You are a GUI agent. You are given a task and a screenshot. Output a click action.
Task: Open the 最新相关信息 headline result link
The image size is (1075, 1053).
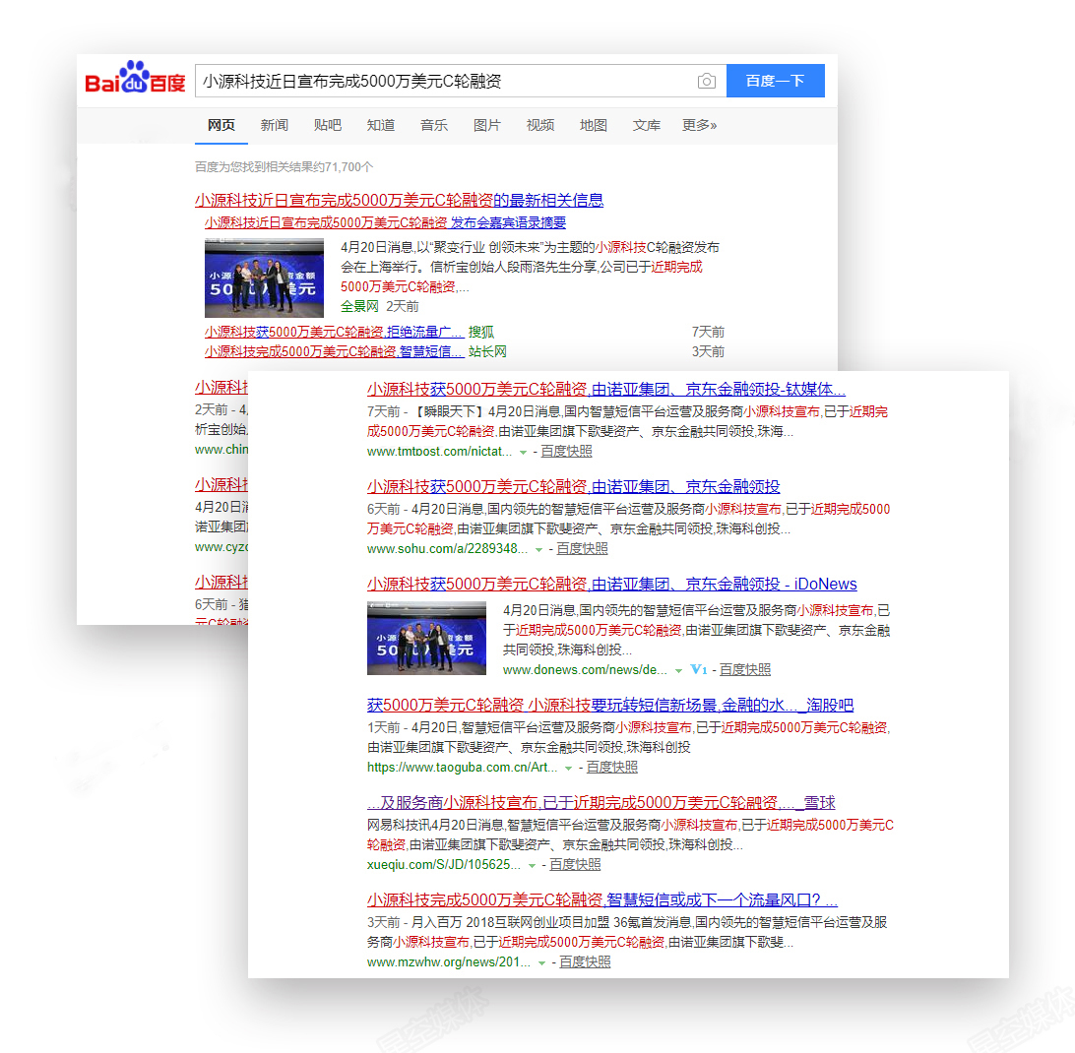(x=399, y=200)
